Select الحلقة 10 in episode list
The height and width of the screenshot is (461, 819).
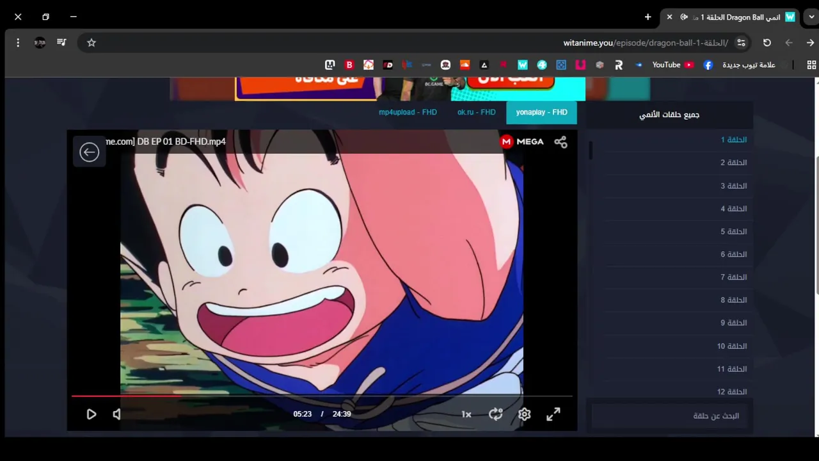(x=732, y=346)
